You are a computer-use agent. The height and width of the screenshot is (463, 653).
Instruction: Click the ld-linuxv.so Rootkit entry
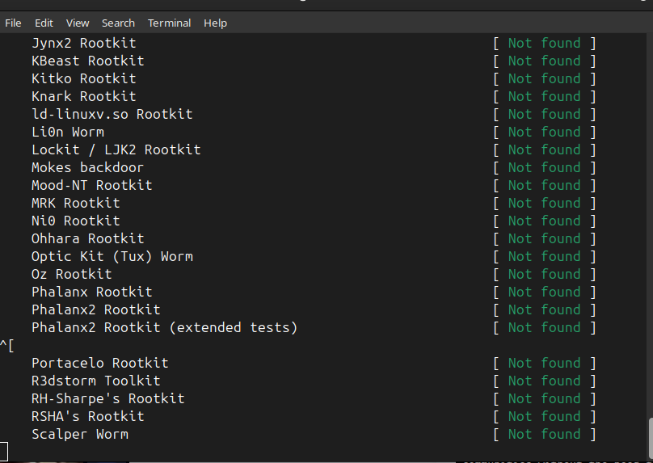coord(112,114)
